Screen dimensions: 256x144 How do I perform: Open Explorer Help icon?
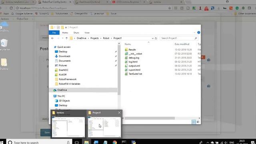pos(199,32)
